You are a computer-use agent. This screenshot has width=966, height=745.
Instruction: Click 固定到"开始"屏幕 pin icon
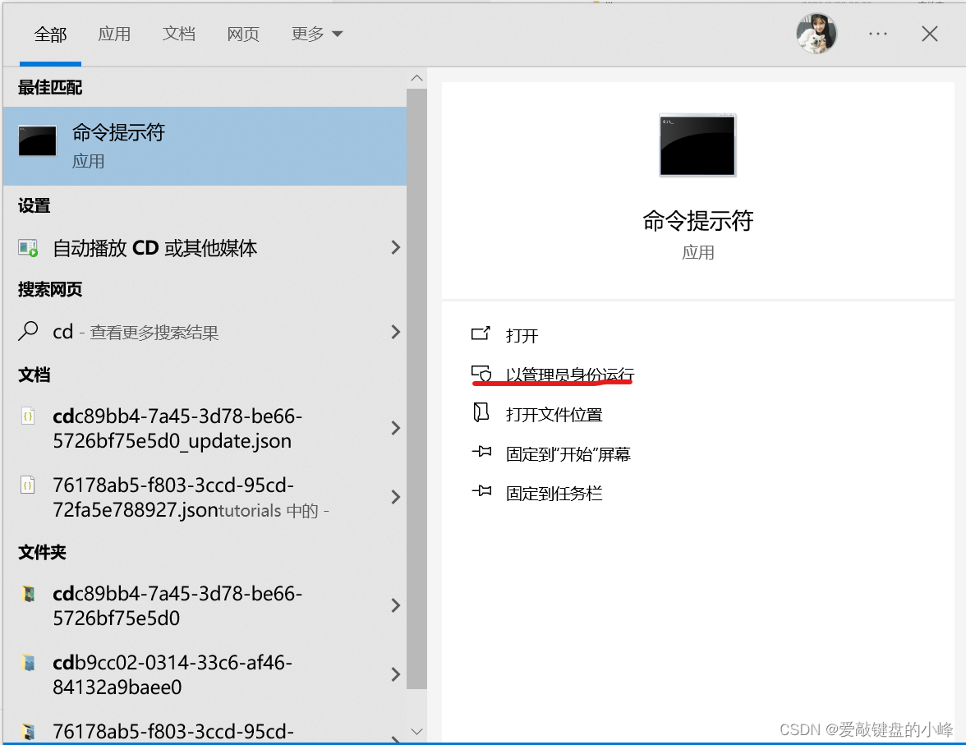pos(484,453)
